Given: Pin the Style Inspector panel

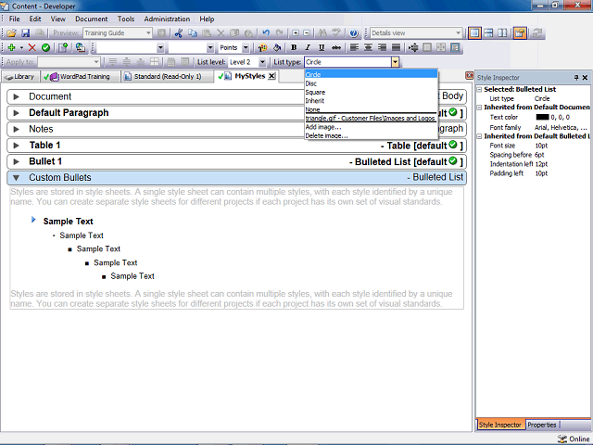Looking at the screenshot, I should tap(576, 78).
